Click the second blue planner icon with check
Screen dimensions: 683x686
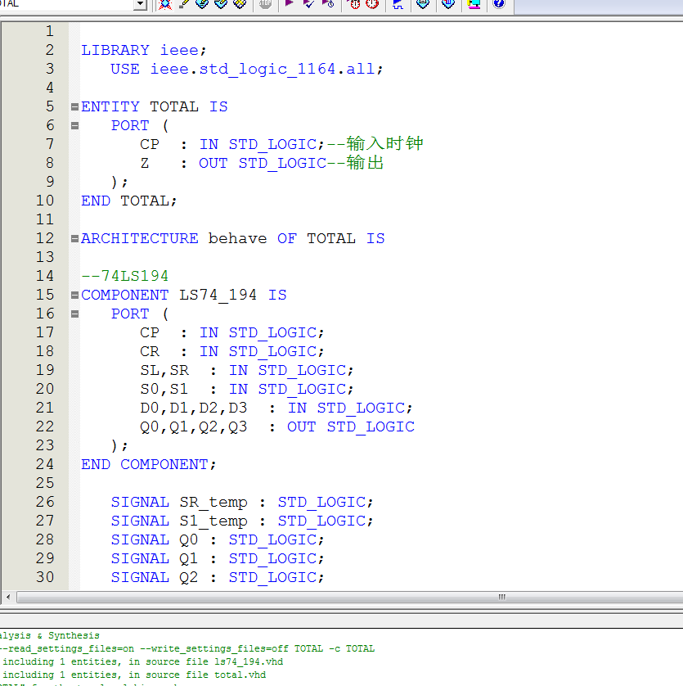(x=221, y=4)
